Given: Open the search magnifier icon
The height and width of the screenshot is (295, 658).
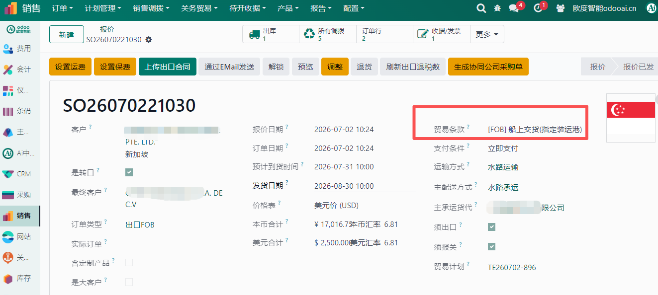Looking at the screenshot, I should 481,8.
